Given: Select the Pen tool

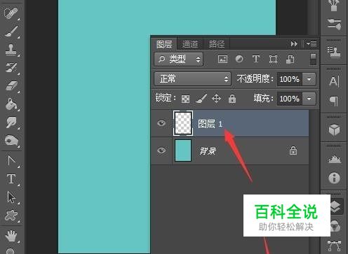Looking at the screenshot, I should click(x=11, y=161).
